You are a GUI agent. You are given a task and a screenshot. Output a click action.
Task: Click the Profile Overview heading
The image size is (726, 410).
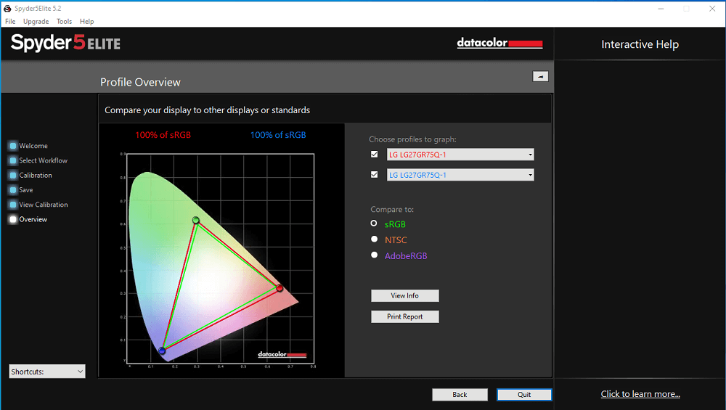(x=140, y=83)
